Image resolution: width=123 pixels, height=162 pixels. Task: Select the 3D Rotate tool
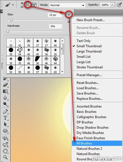pos(5,138)
